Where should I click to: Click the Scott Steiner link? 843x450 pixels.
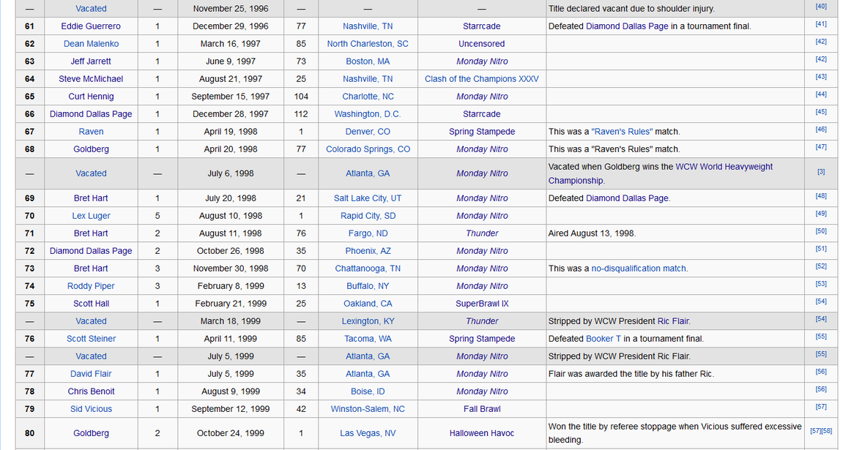point(91,339)
